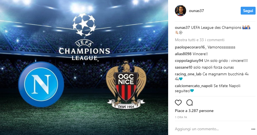Viewport: 257px width, 135px height.
Task: View sassane10 commenter profile
Action: point(183,67)
